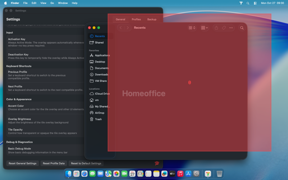Open the Trash in the Dock
This screenshot has width=288, height=180.
[220, 174]
